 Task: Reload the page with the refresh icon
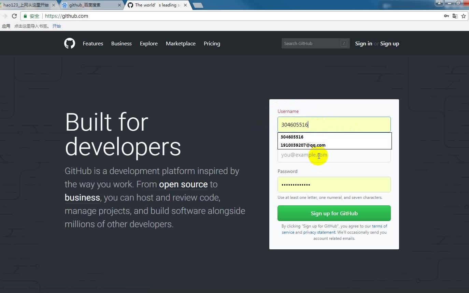coord(14,16)
